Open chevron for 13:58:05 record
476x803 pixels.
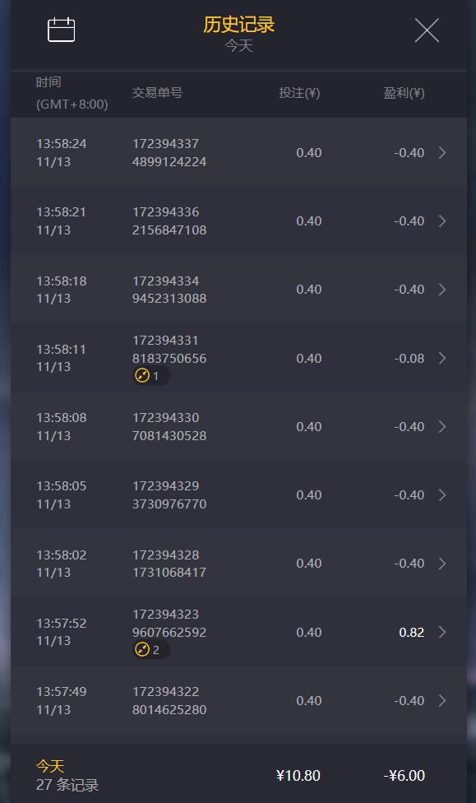(x=442, y=494)
